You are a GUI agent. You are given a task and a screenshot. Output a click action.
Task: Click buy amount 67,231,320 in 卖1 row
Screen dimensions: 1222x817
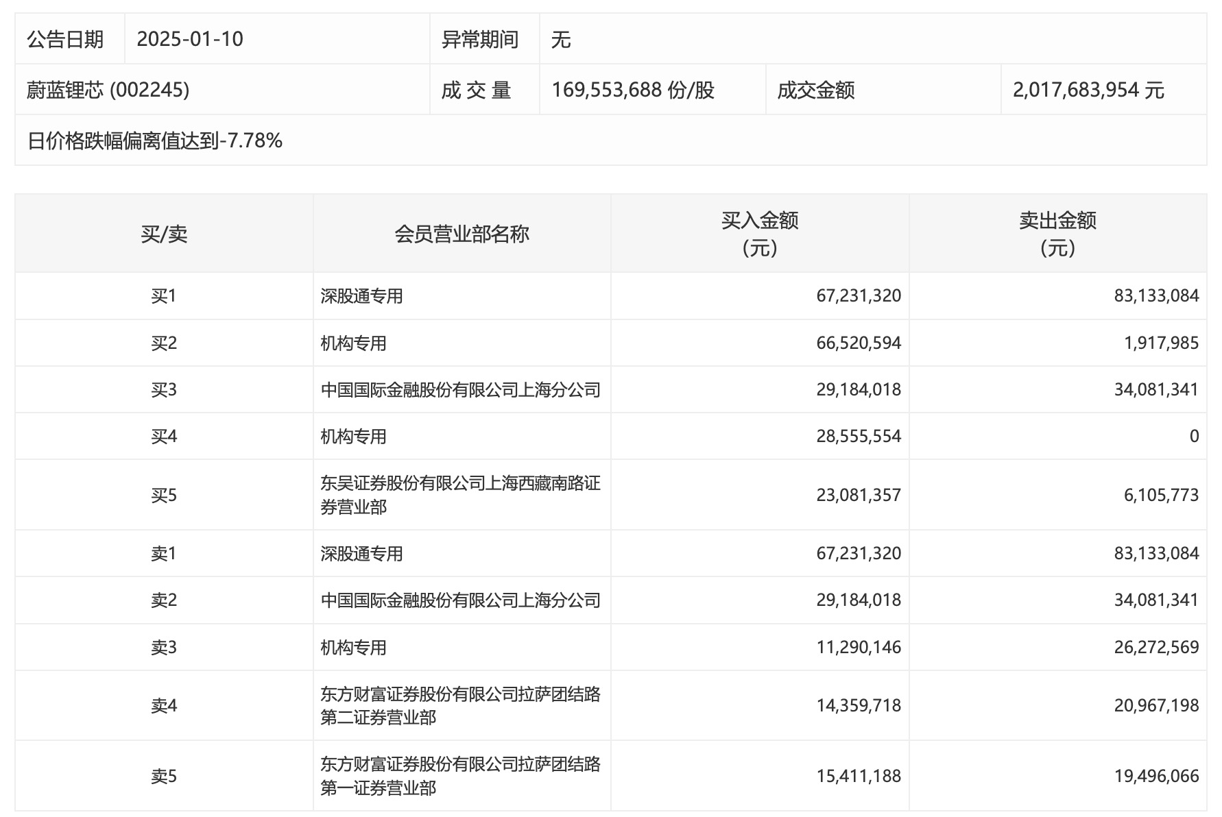pyautogui.click(x=859, y=553)
